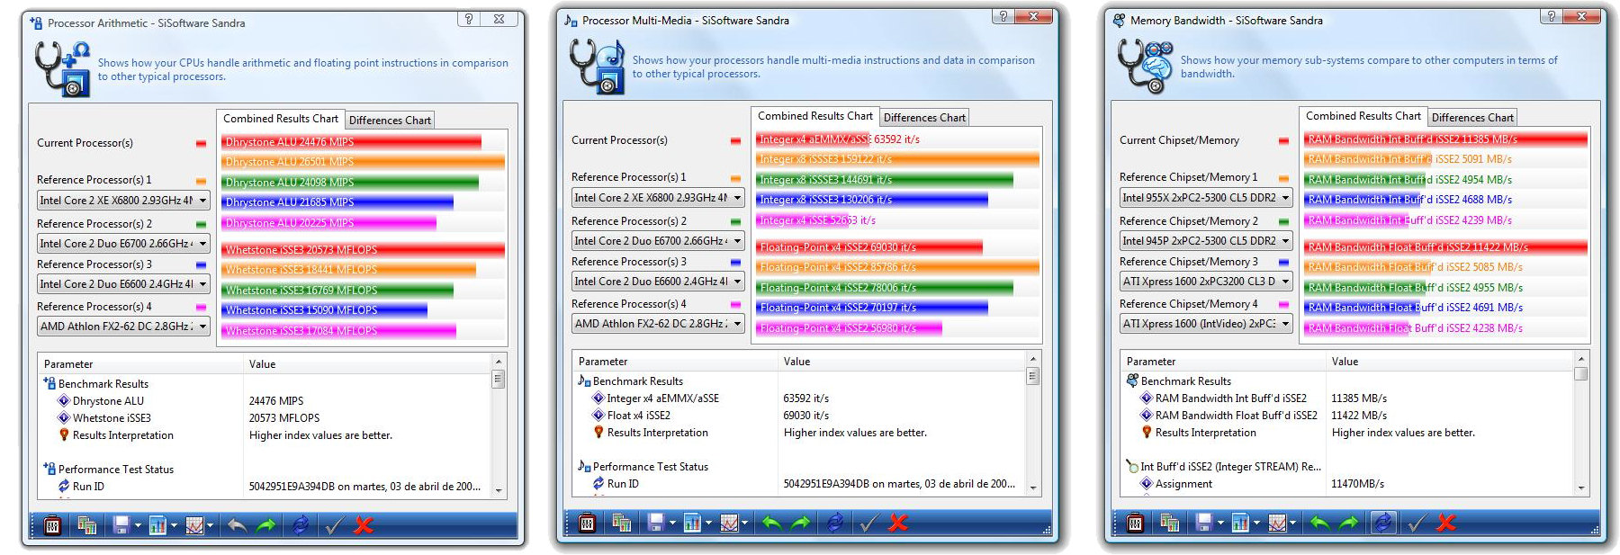Click the blue refresh icon in Memory Bandwidth toolbar
The height and width of the screenshot is (555, 1620).
pos(1382,523)
